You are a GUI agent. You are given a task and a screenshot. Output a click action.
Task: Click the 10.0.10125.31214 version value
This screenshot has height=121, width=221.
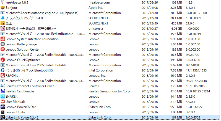pyautogui.click(x=198, y=91)
